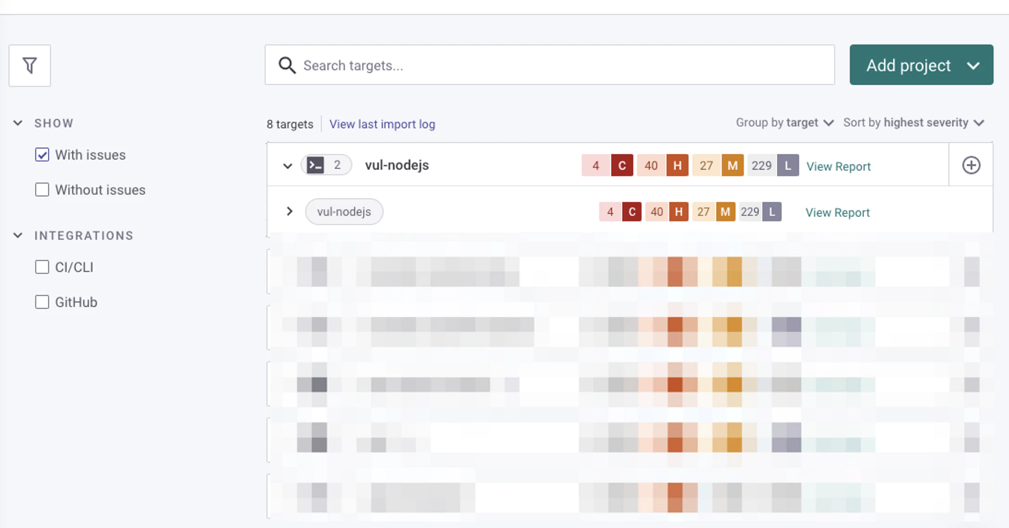Viewport: 1009px width, 528px height.
Task: Click the Add project button
Action: (921, 65)
